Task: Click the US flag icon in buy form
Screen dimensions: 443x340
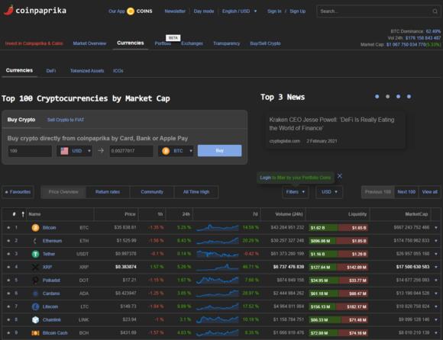Action: [x=64, y=151]
